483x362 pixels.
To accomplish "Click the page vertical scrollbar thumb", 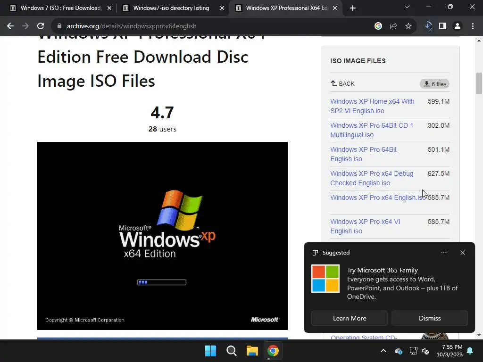I will click(x=479, y=83).
